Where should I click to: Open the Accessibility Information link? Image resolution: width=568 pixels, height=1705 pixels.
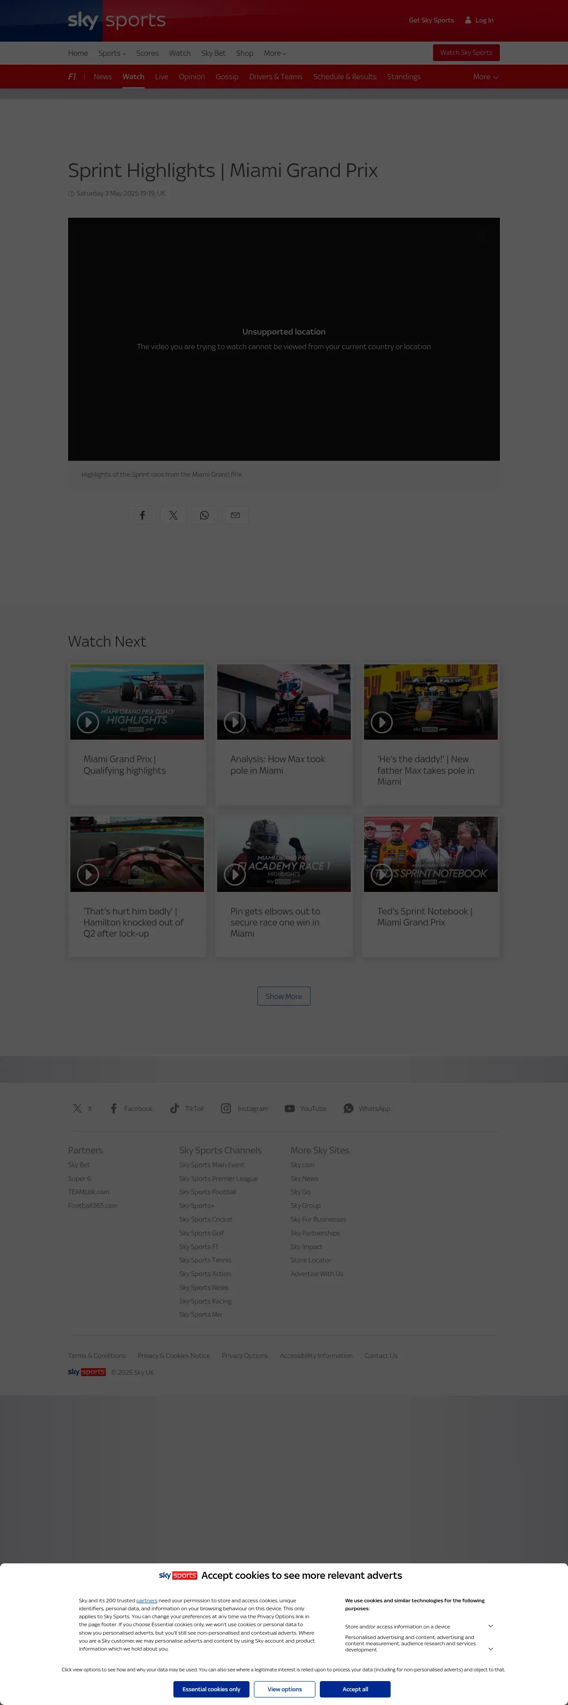(316, 1355)
